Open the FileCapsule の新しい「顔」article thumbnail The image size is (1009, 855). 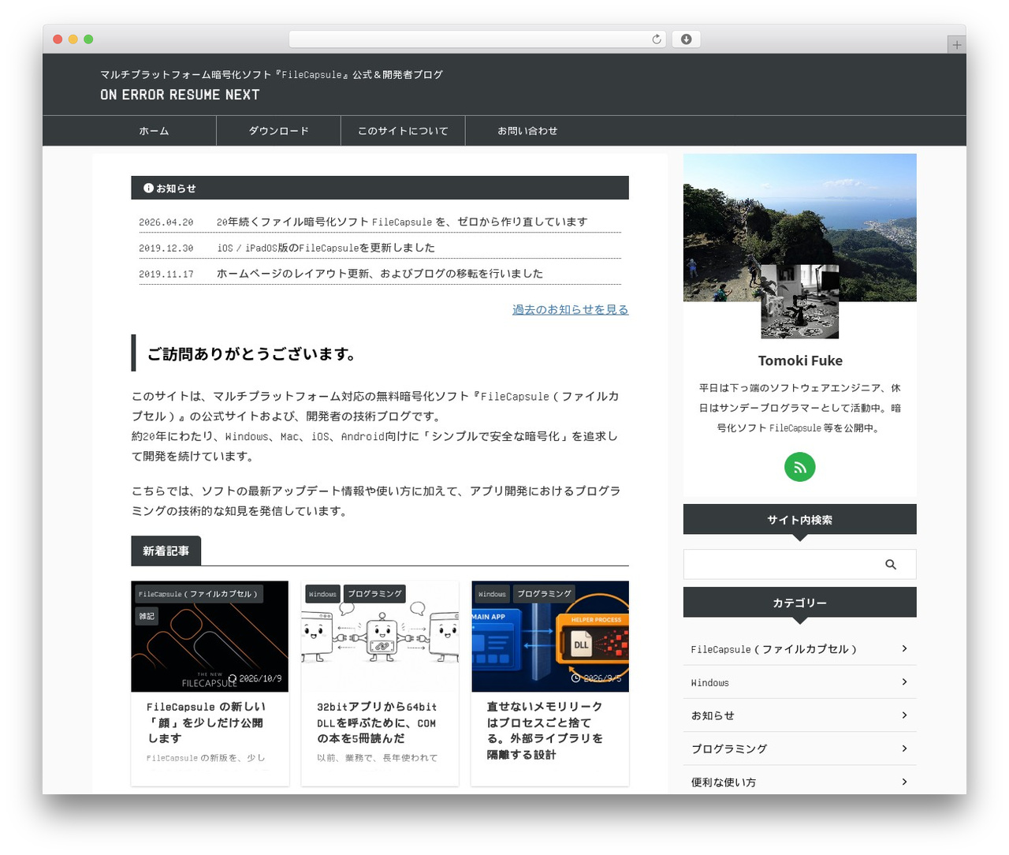tap(210, 637)
